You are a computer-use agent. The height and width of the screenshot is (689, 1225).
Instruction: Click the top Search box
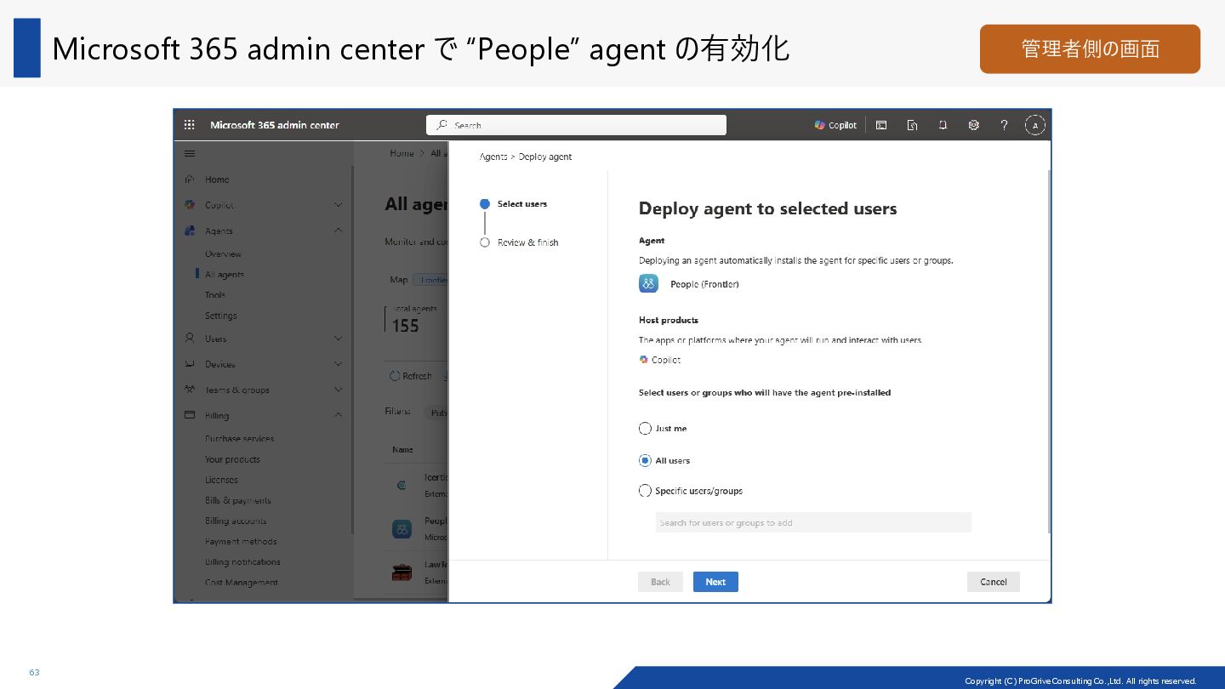[576, 125]
